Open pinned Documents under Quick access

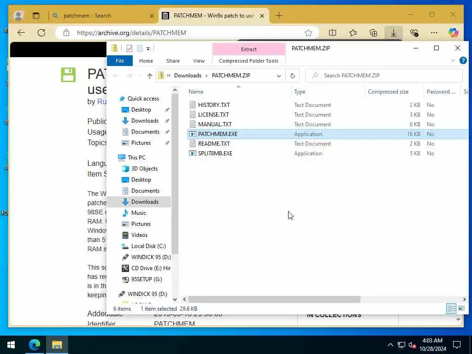click(145, 131)
